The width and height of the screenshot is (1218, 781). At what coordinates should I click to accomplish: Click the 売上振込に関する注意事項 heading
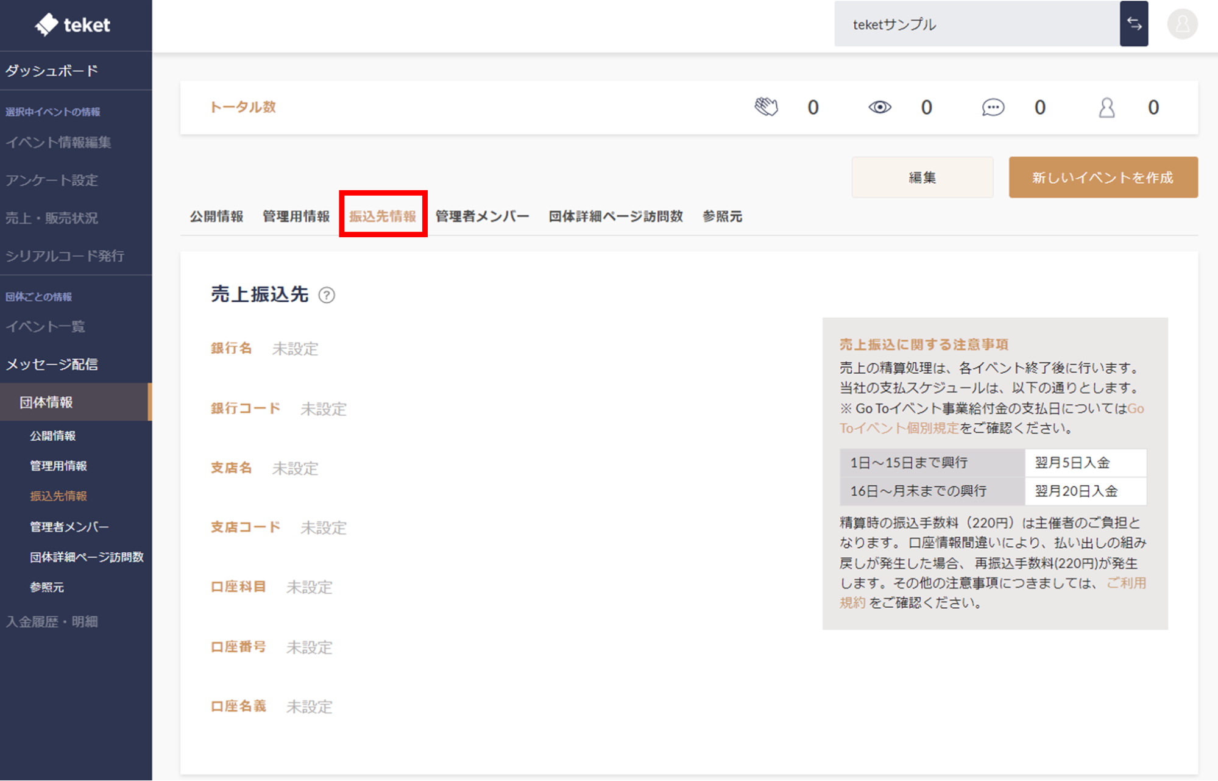pyautogui.click(x=924, y=344)
